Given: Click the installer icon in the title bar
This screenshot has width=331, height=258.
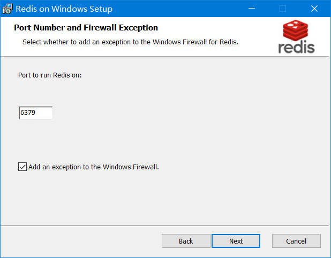Looking at the screenshot, I should 8,9.
